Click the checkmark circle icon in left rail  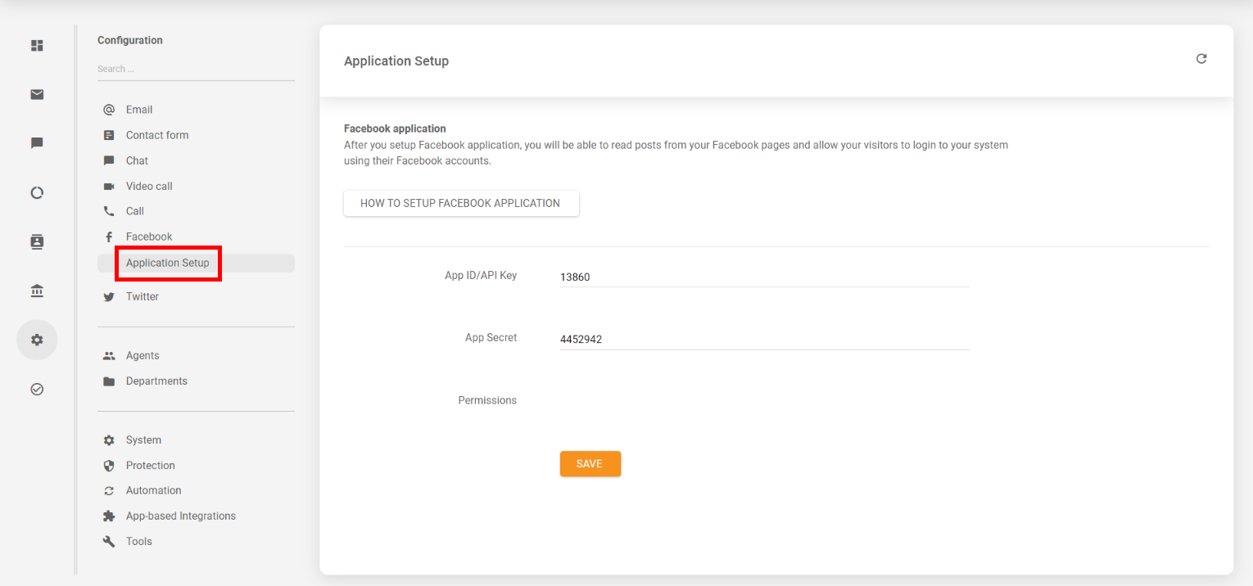(x=37, y=390)
